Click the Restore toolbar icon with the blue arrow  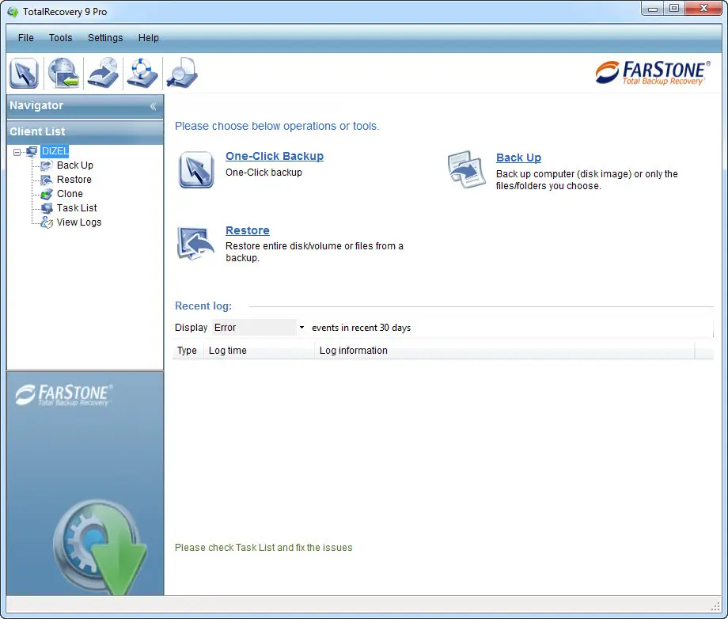[x=103, y=73]
